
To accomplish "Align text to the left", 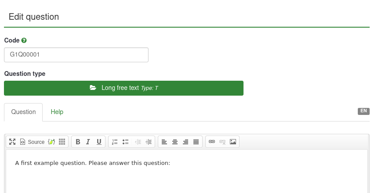I will point(164,142).
